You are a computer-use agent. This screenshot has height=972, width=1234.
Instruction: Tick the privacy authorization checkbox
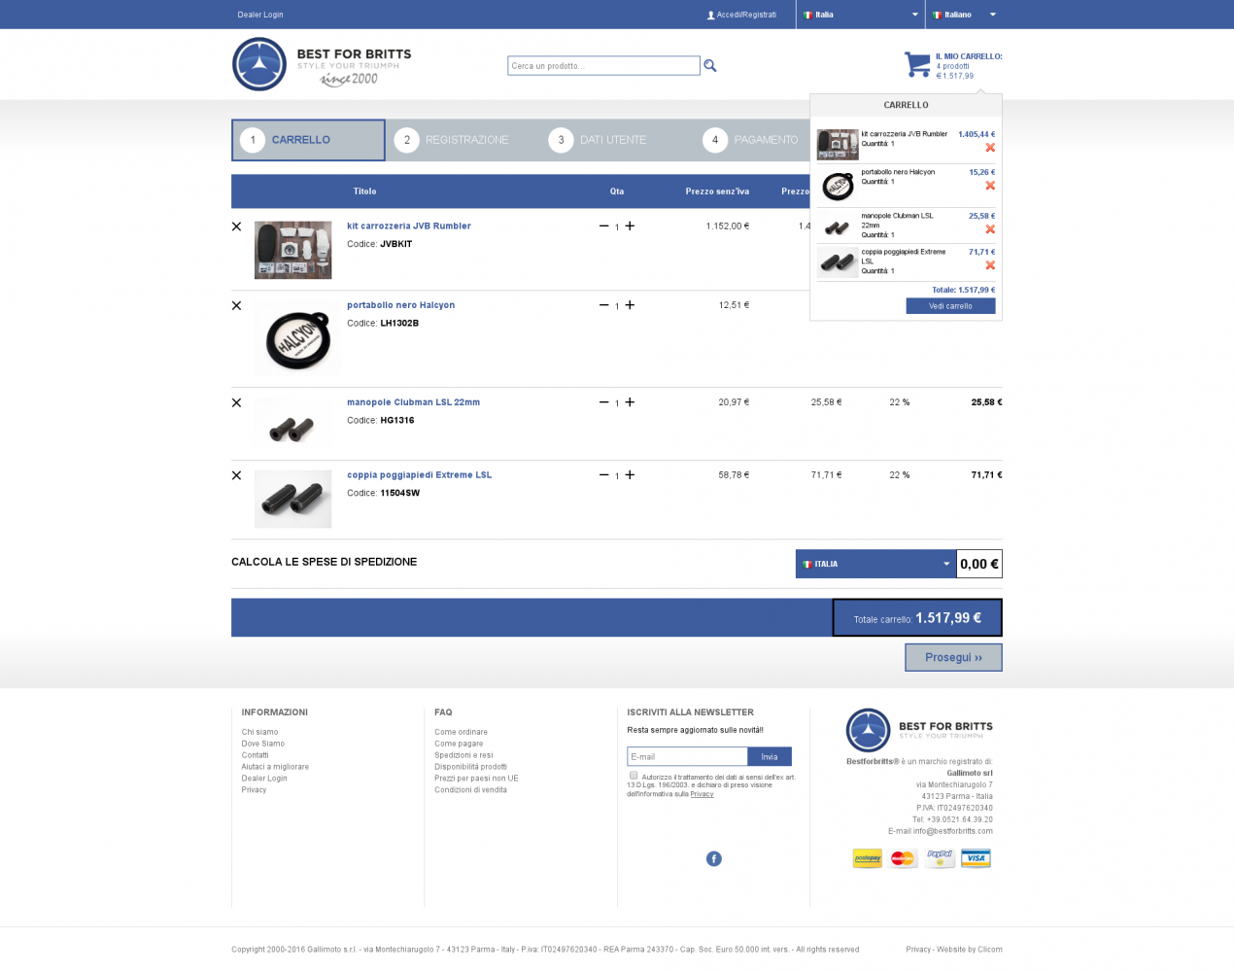click(x=634, y=776)
